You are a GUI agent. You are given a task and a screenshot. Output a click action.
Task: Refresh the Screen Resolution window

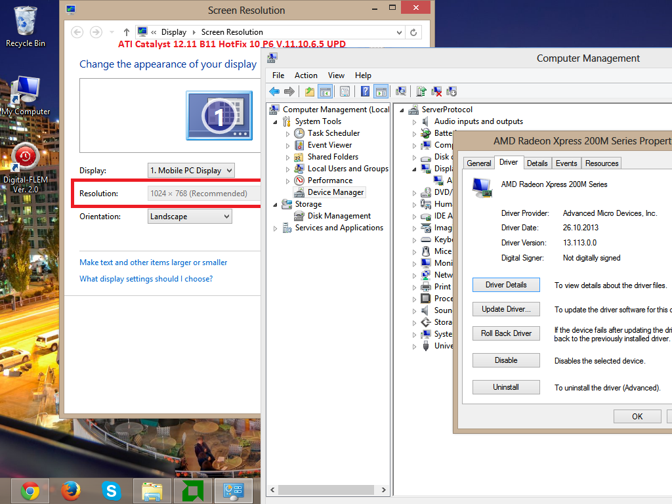click(413, 32)
